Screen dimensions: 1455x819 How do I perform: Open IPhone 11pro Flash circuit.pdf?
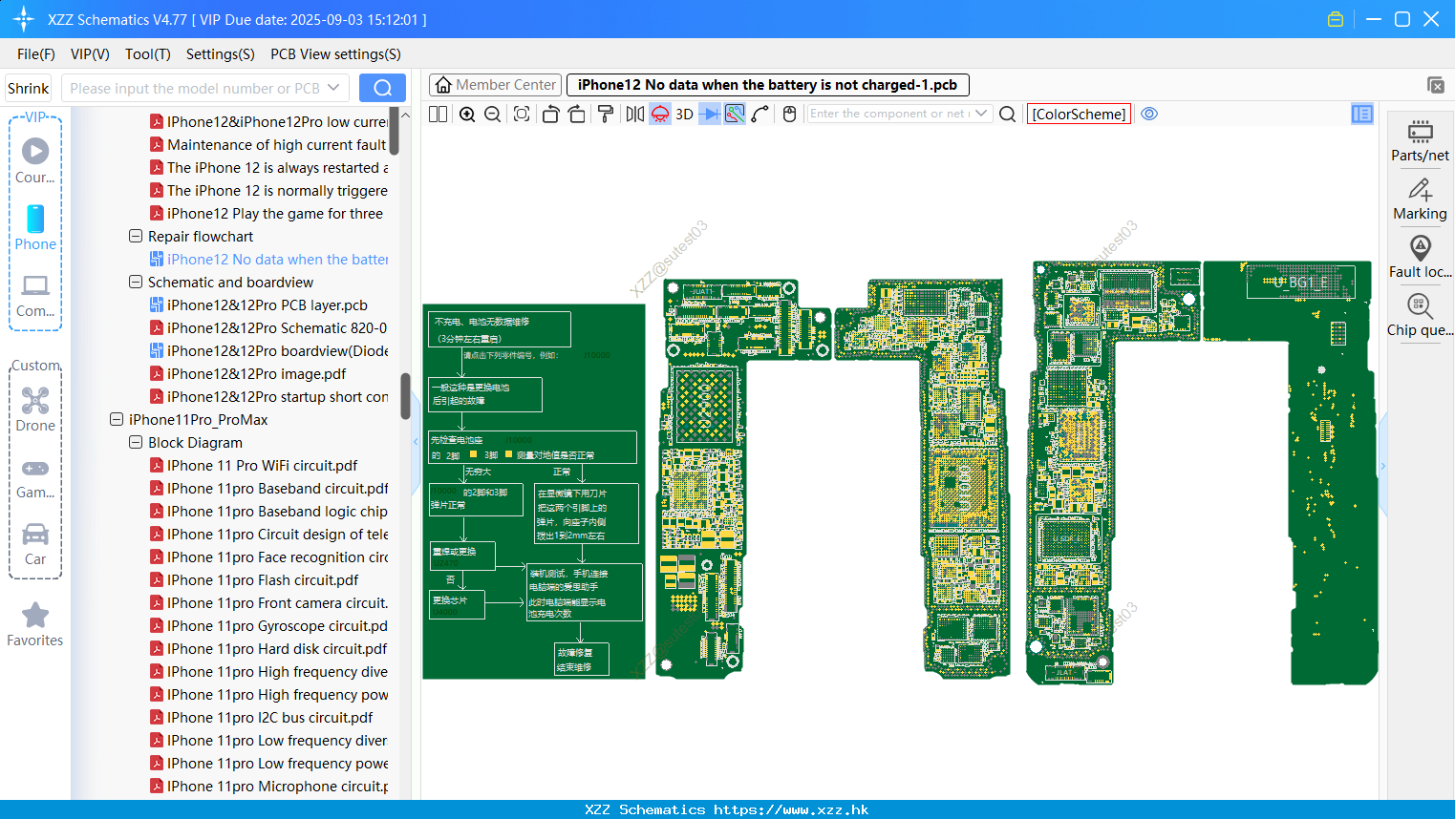254,580
